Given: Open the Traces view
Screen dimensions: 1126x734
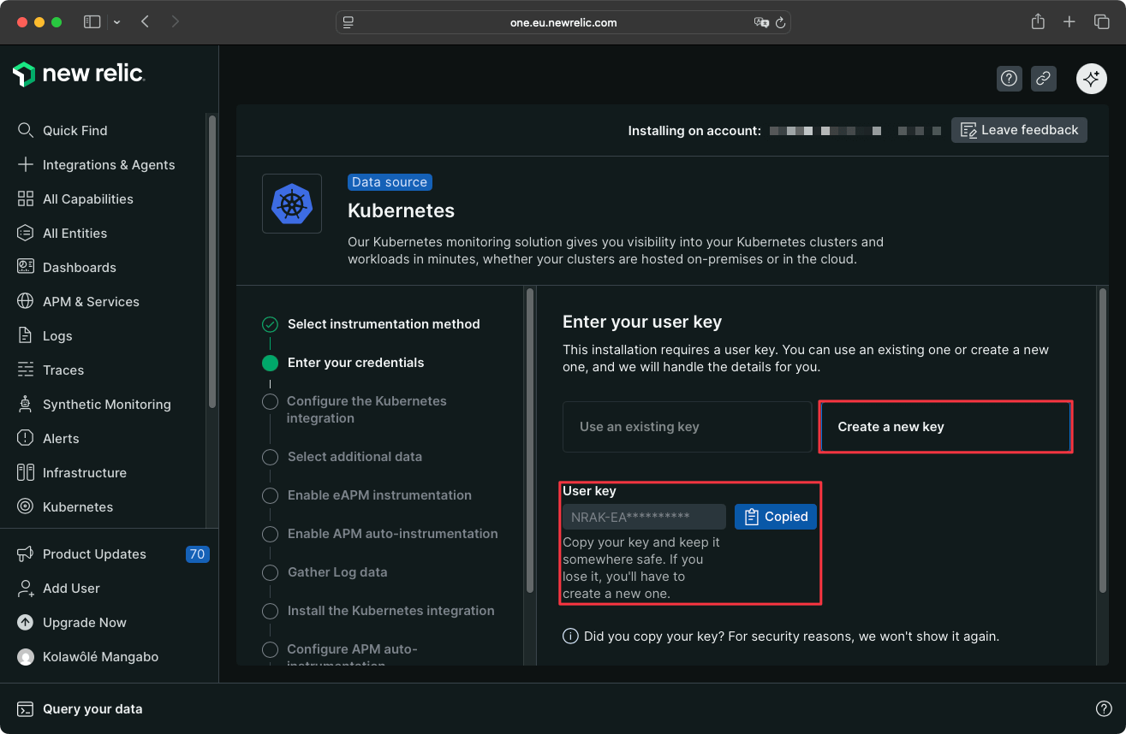Looking at the screenshot, I should click(63, 370).
